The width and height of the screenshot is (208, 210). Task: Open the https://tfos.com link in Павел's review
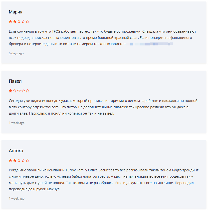click(x=46, y=107)
